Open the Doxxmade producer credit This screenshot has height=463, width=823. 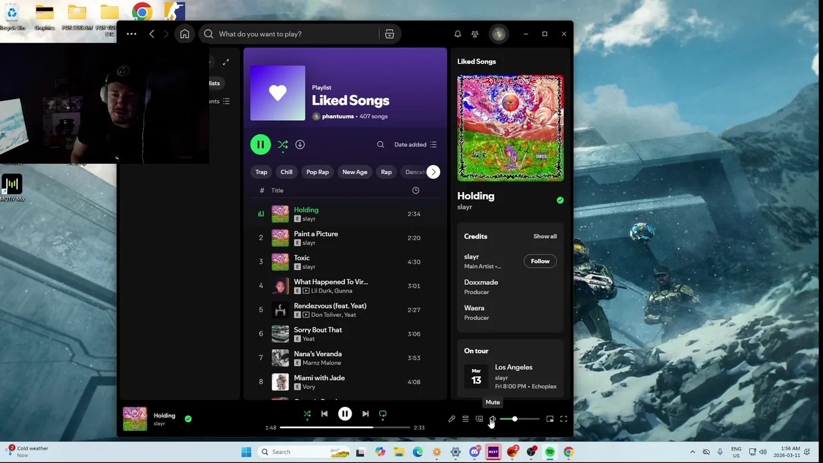481,282
